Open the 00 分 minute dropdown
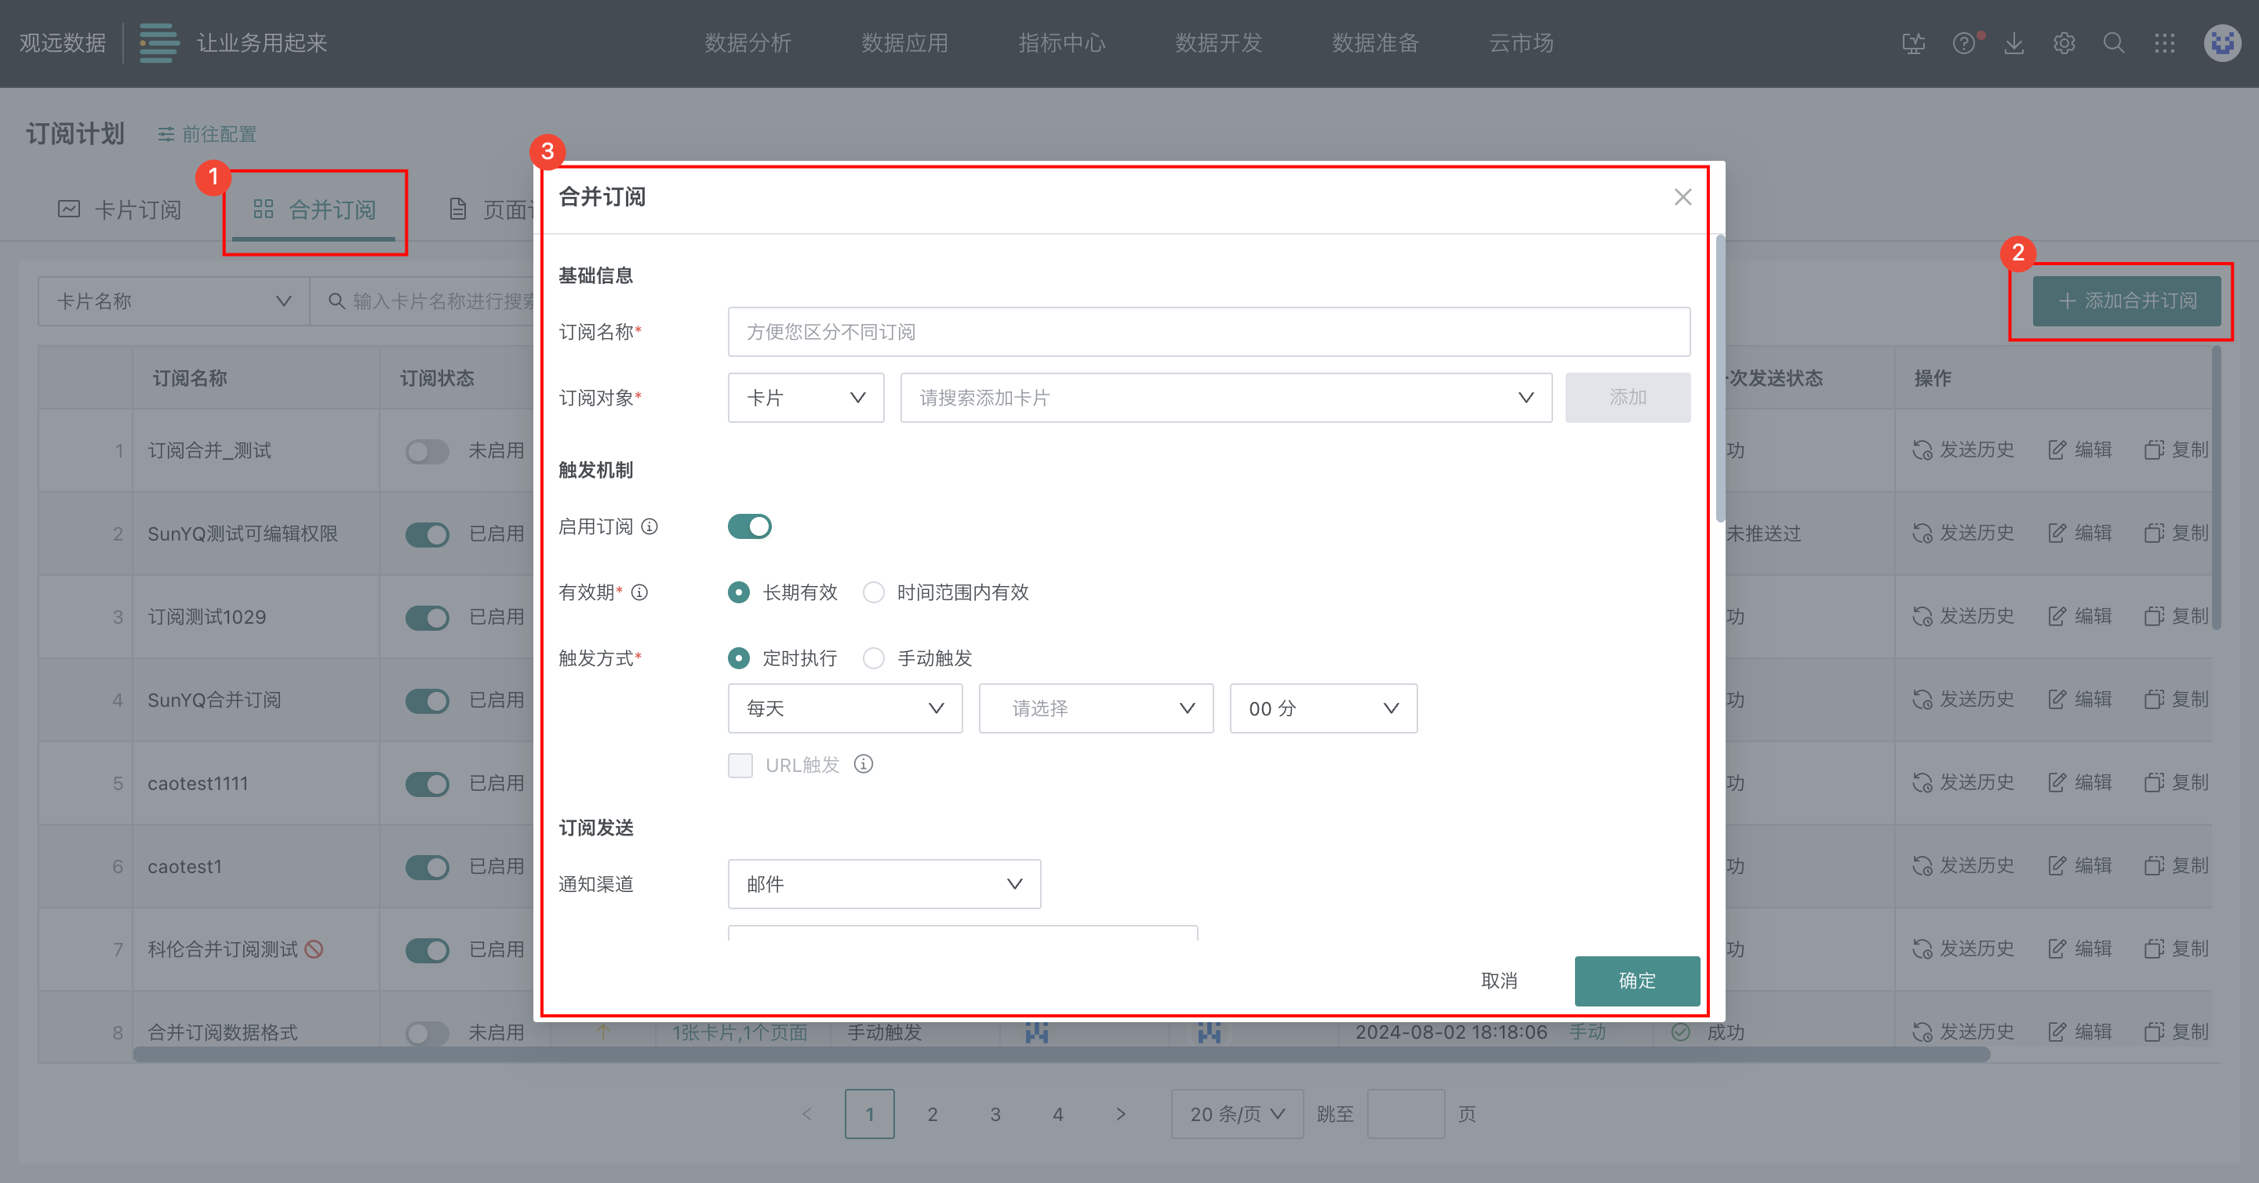The width and height of the screenshot is (2259, 1183). 1322,708
